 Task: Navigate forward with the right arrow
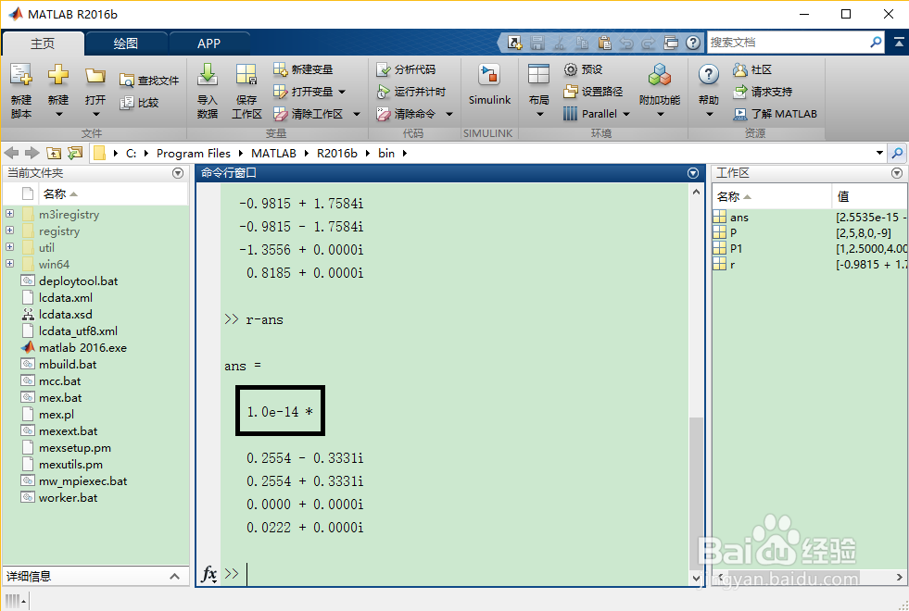tap(32, 153)
